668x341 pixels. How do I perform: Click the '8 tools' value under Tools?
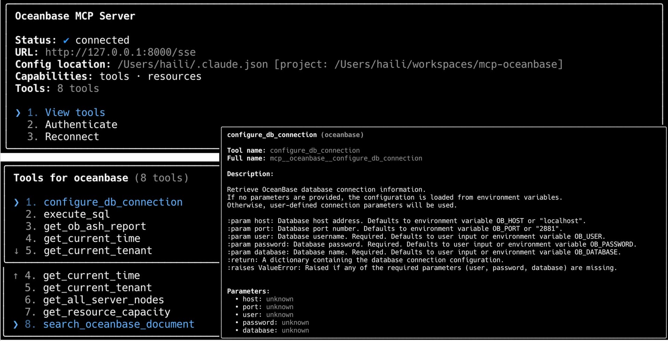click(78, 88)
